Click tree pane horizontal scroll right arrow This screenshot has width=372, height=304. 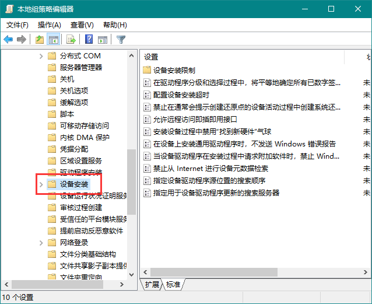pos(122,284)
